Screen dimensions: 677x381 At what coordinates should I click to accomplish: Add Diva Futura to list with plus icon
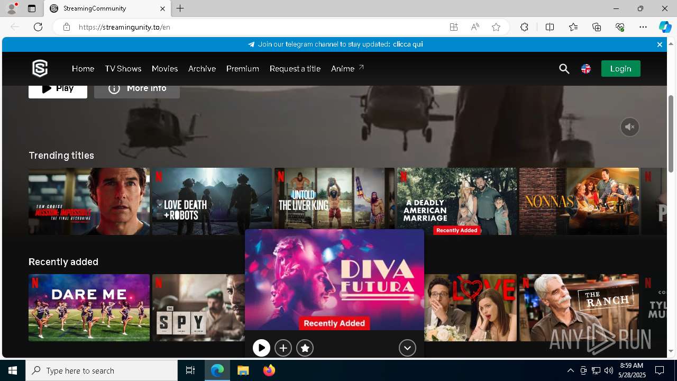coord(283,348)
